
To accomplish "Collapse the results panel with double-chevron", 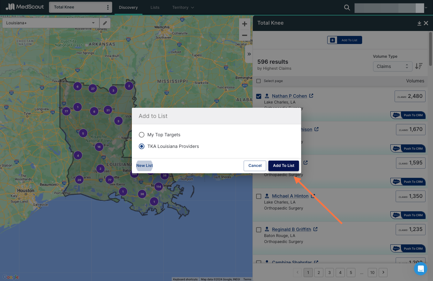I will (249, 54).
